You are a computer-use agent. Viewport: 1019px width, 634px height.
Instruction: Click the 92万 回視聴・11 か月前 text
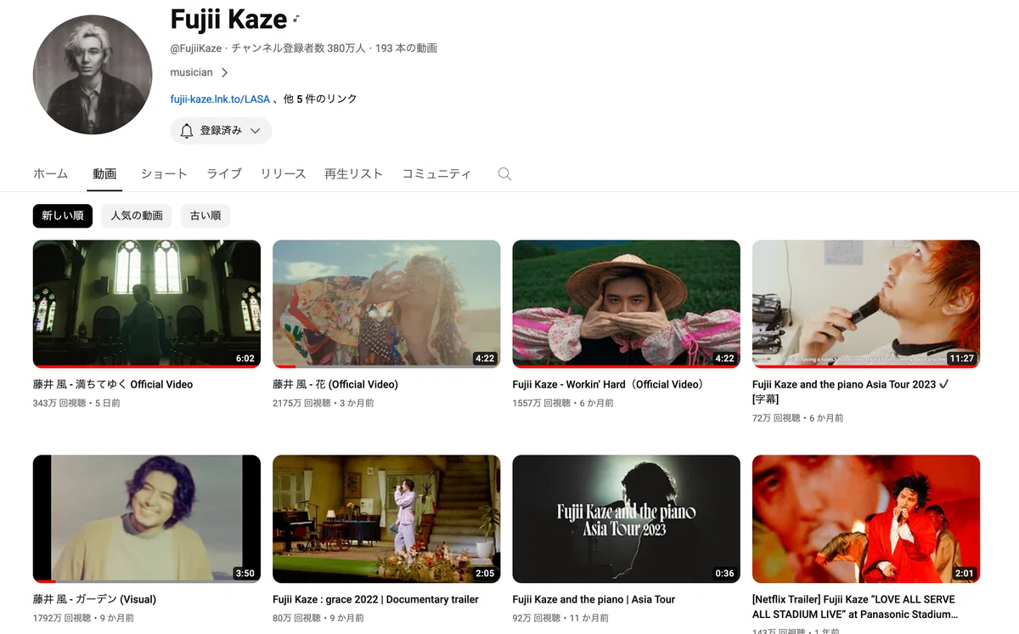click(x=560, y=618)
